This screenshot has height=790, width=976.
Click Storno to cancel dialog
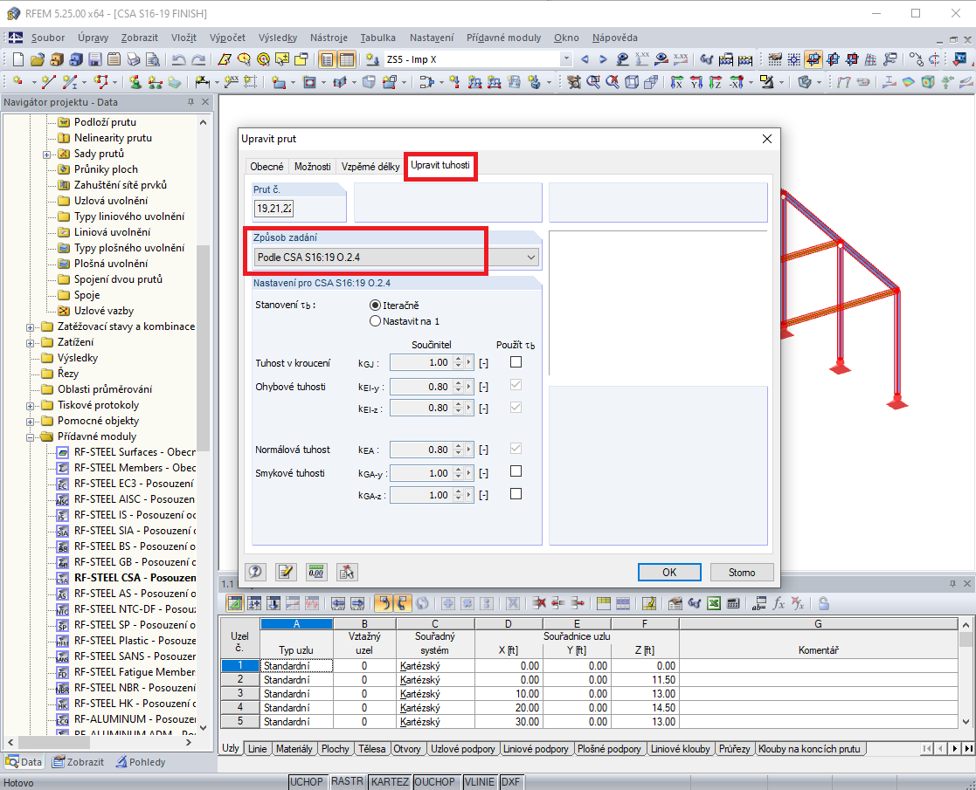coord(742,573)
